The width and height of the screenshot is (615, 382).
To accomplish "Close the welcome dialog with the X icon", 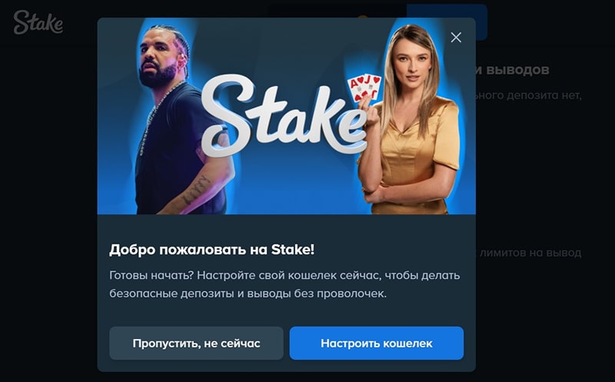I will point(456,37).
